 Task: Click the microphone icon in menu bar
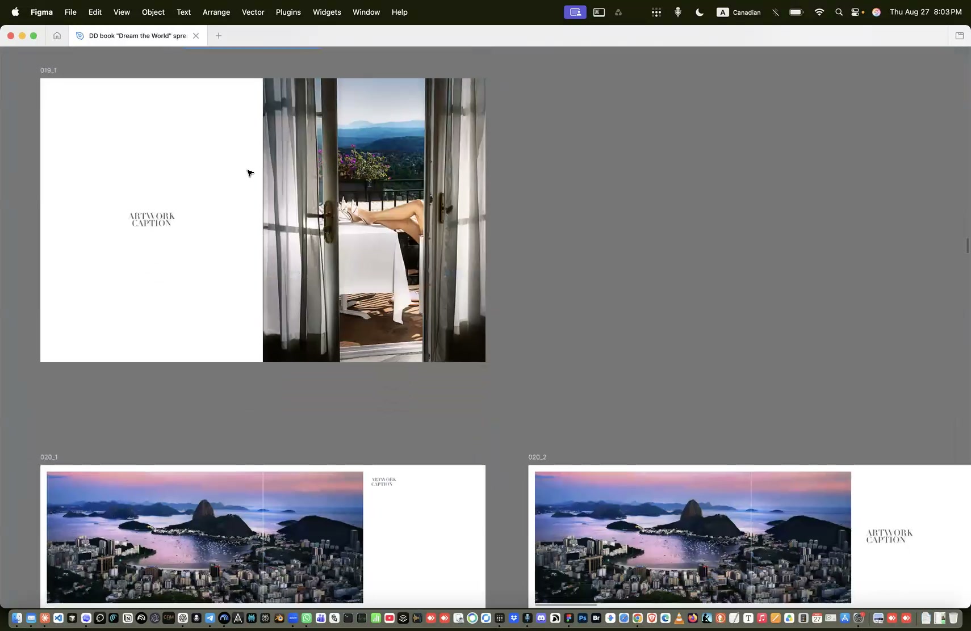tap(677, 12)
